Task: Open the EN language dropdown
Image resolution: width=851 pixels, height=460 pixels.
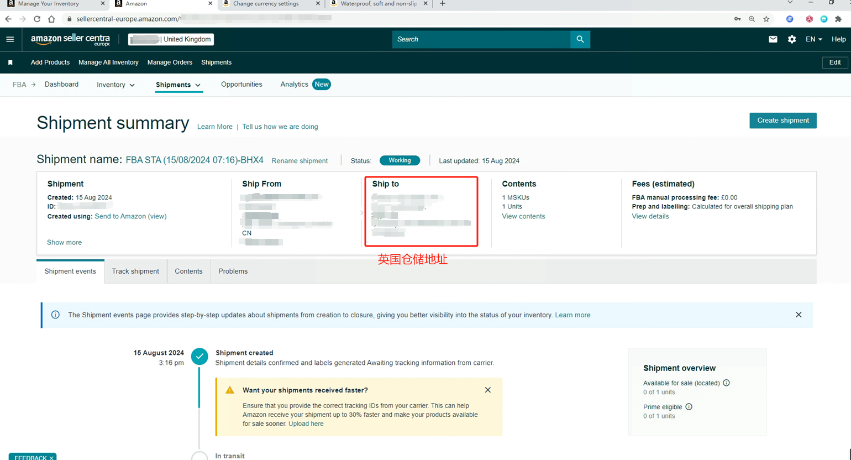Action: coord(814,39)
